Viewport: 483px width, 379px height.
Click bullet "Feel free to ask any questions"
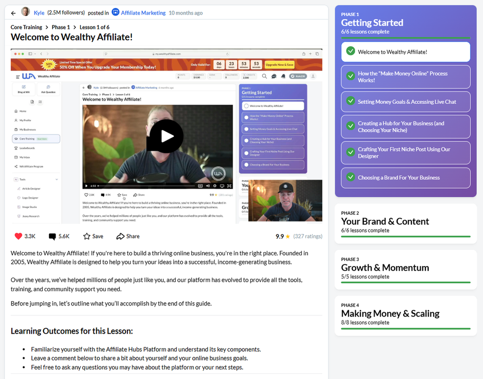click(137, 367)
